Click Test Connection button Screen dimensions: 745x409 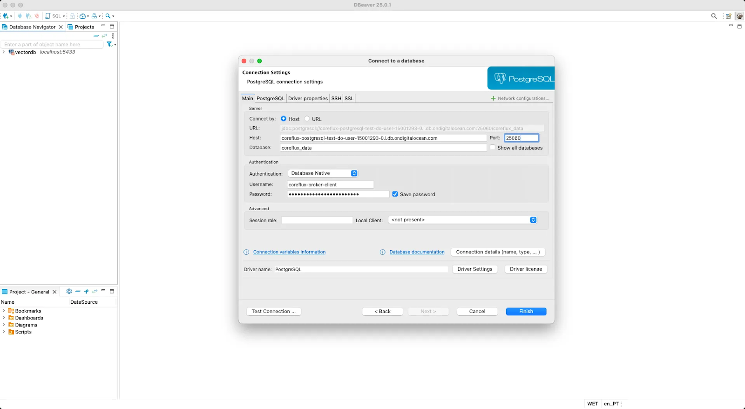pos(274,311)
